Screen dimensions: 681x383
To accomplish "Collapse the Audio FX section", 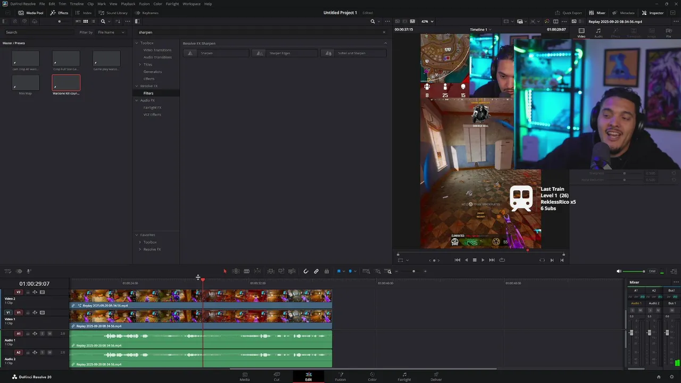I will coord(137,100).
